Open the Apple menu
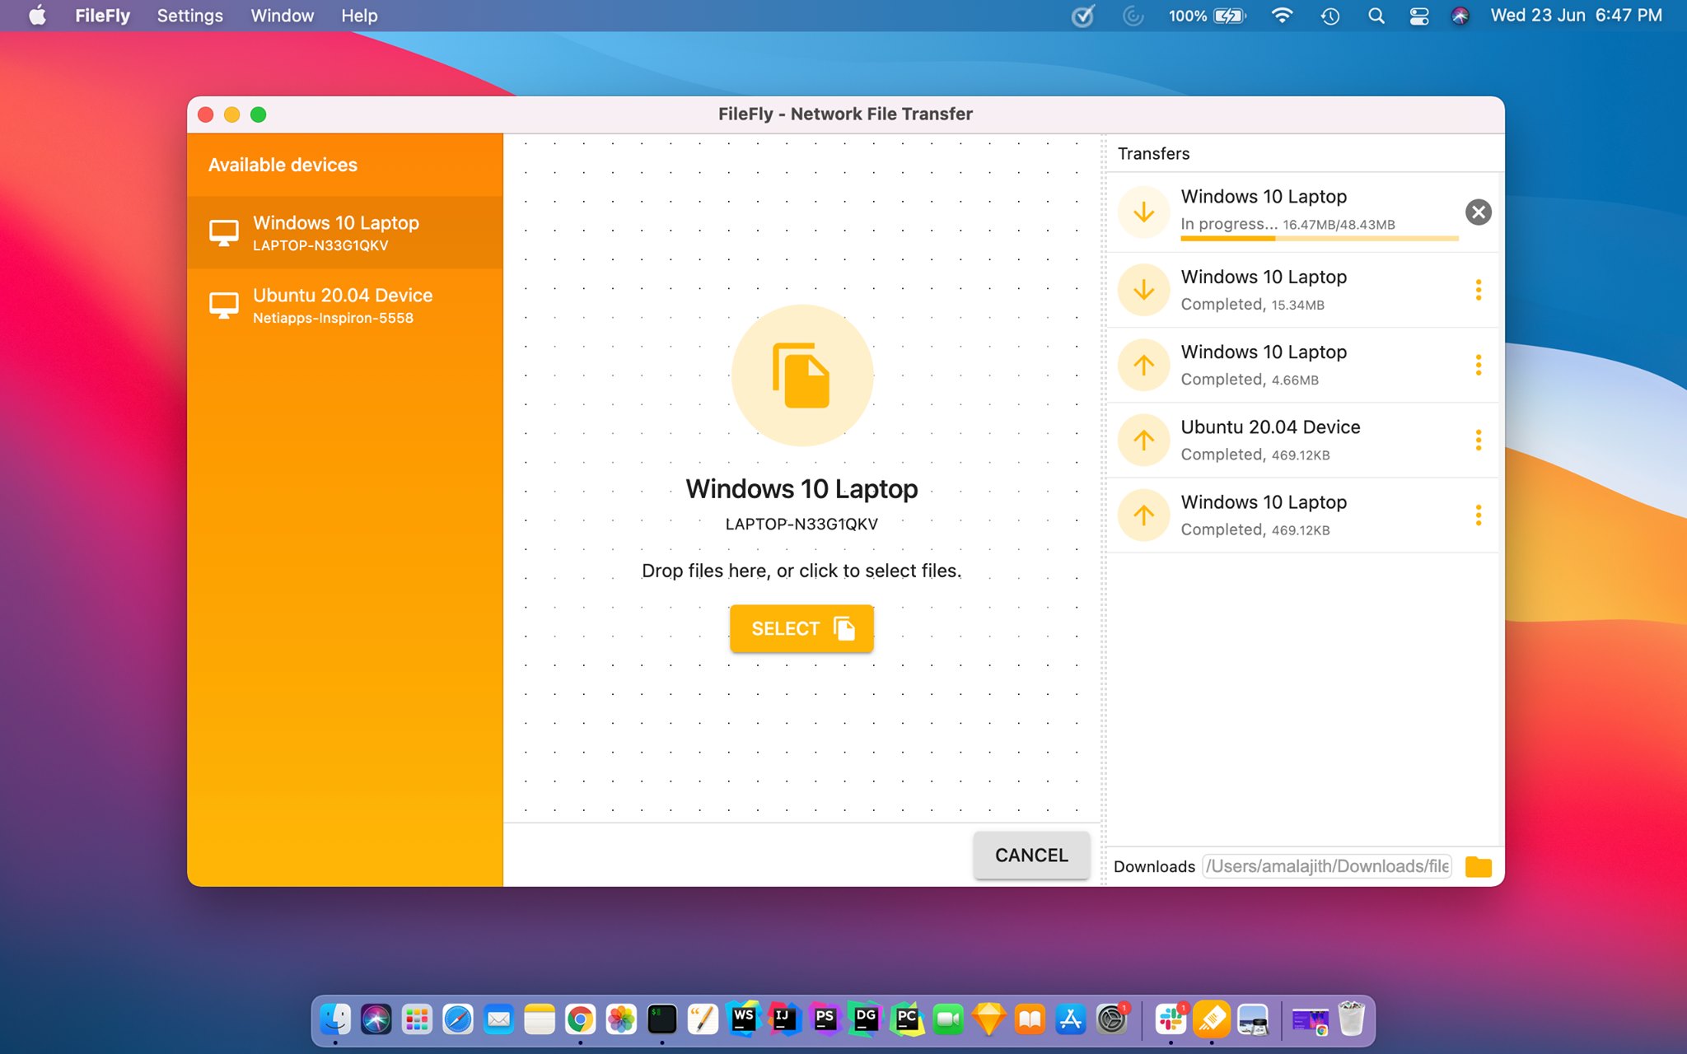1687x1054 pixels. click(38, 16)
